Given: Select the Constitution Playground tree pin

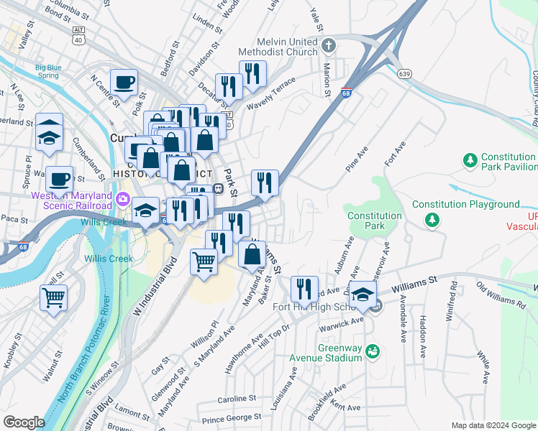Looking at the screenshot, I should [432, 221].
